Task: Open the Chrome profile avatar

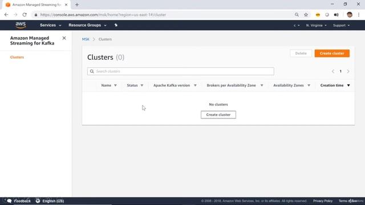Action: click(350, 15)
